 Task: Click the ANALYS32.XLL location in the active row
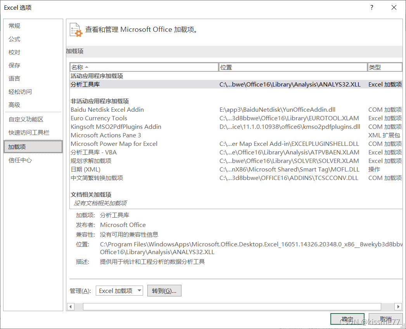(290, 85)
